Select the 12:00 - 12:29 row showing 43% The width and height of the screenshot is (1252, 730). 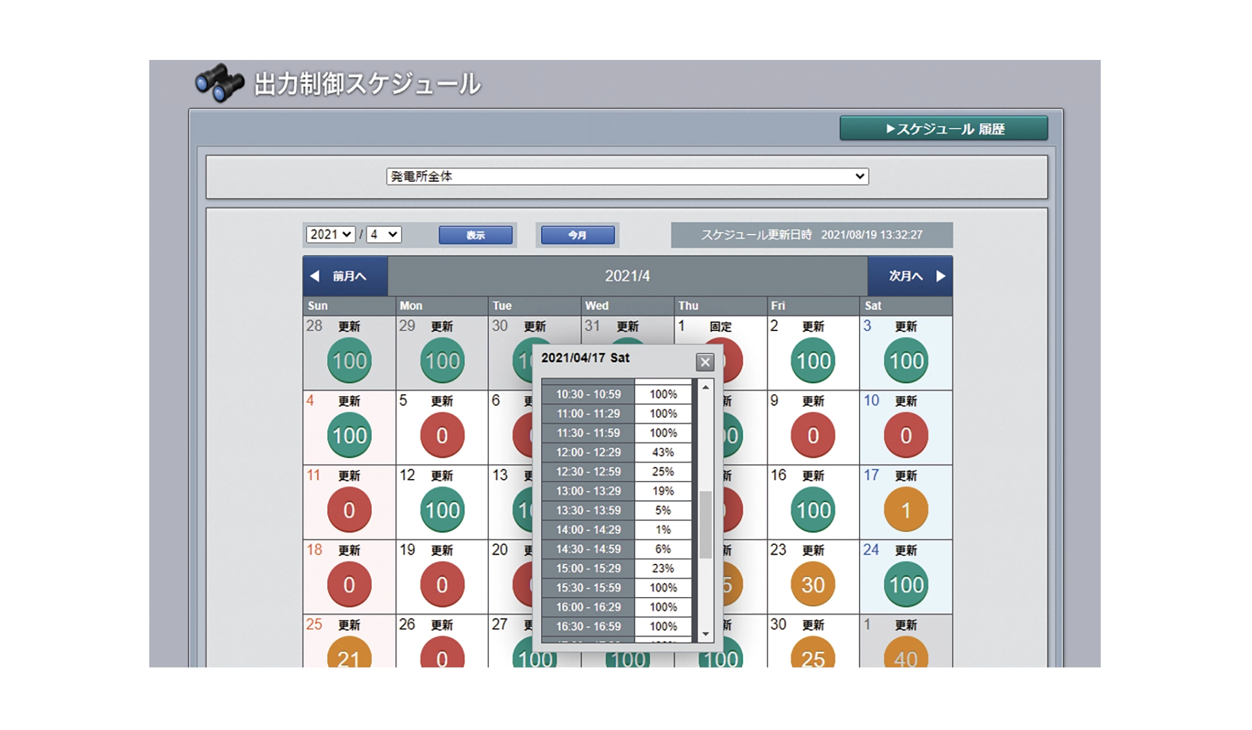[x=616, y=452]
